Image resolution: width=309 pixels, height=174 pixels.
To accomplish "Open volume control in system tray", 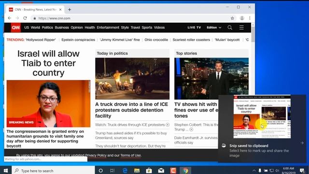I will click(x=278, y=171).
